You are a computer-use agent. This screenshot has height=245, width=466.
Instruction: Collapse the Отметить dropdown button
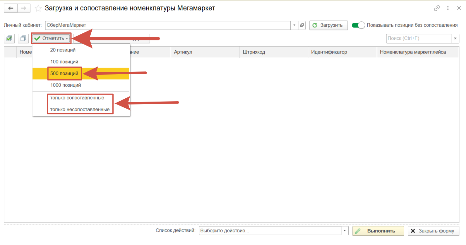[51, 38]
